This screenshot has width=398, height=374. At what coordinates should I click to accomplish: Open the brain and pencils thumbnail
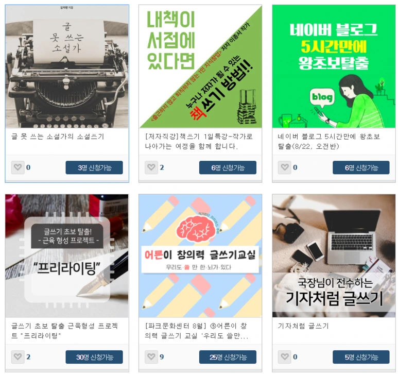(200, 256)
